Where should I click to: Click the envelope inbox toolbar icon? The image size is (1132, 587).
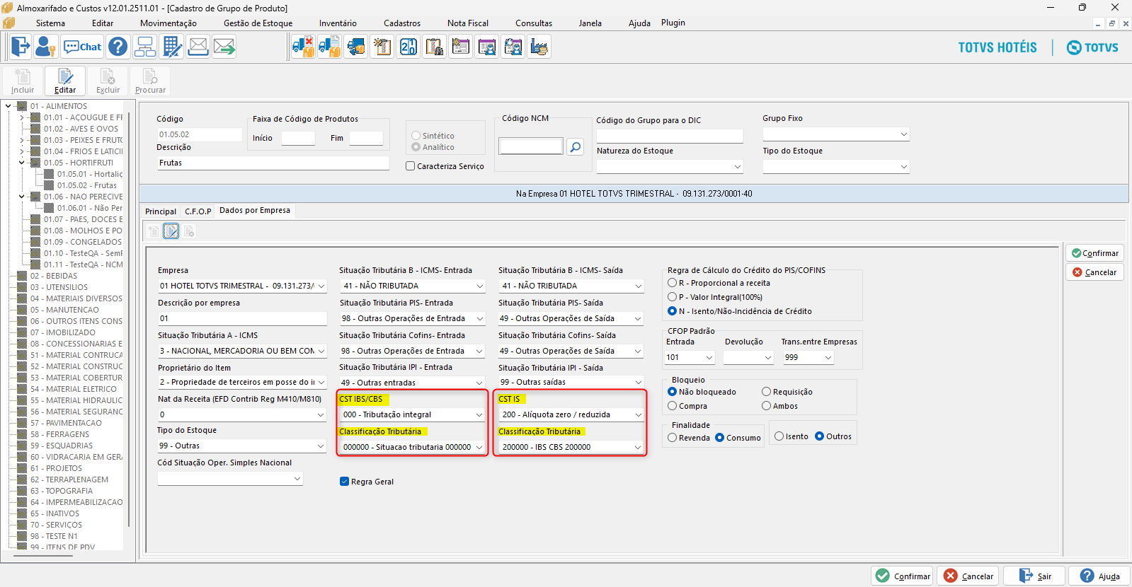tap(198, 47)
